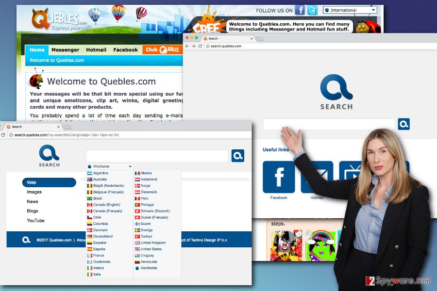Choose Worldwide at bottom of region list

point(146,268)
